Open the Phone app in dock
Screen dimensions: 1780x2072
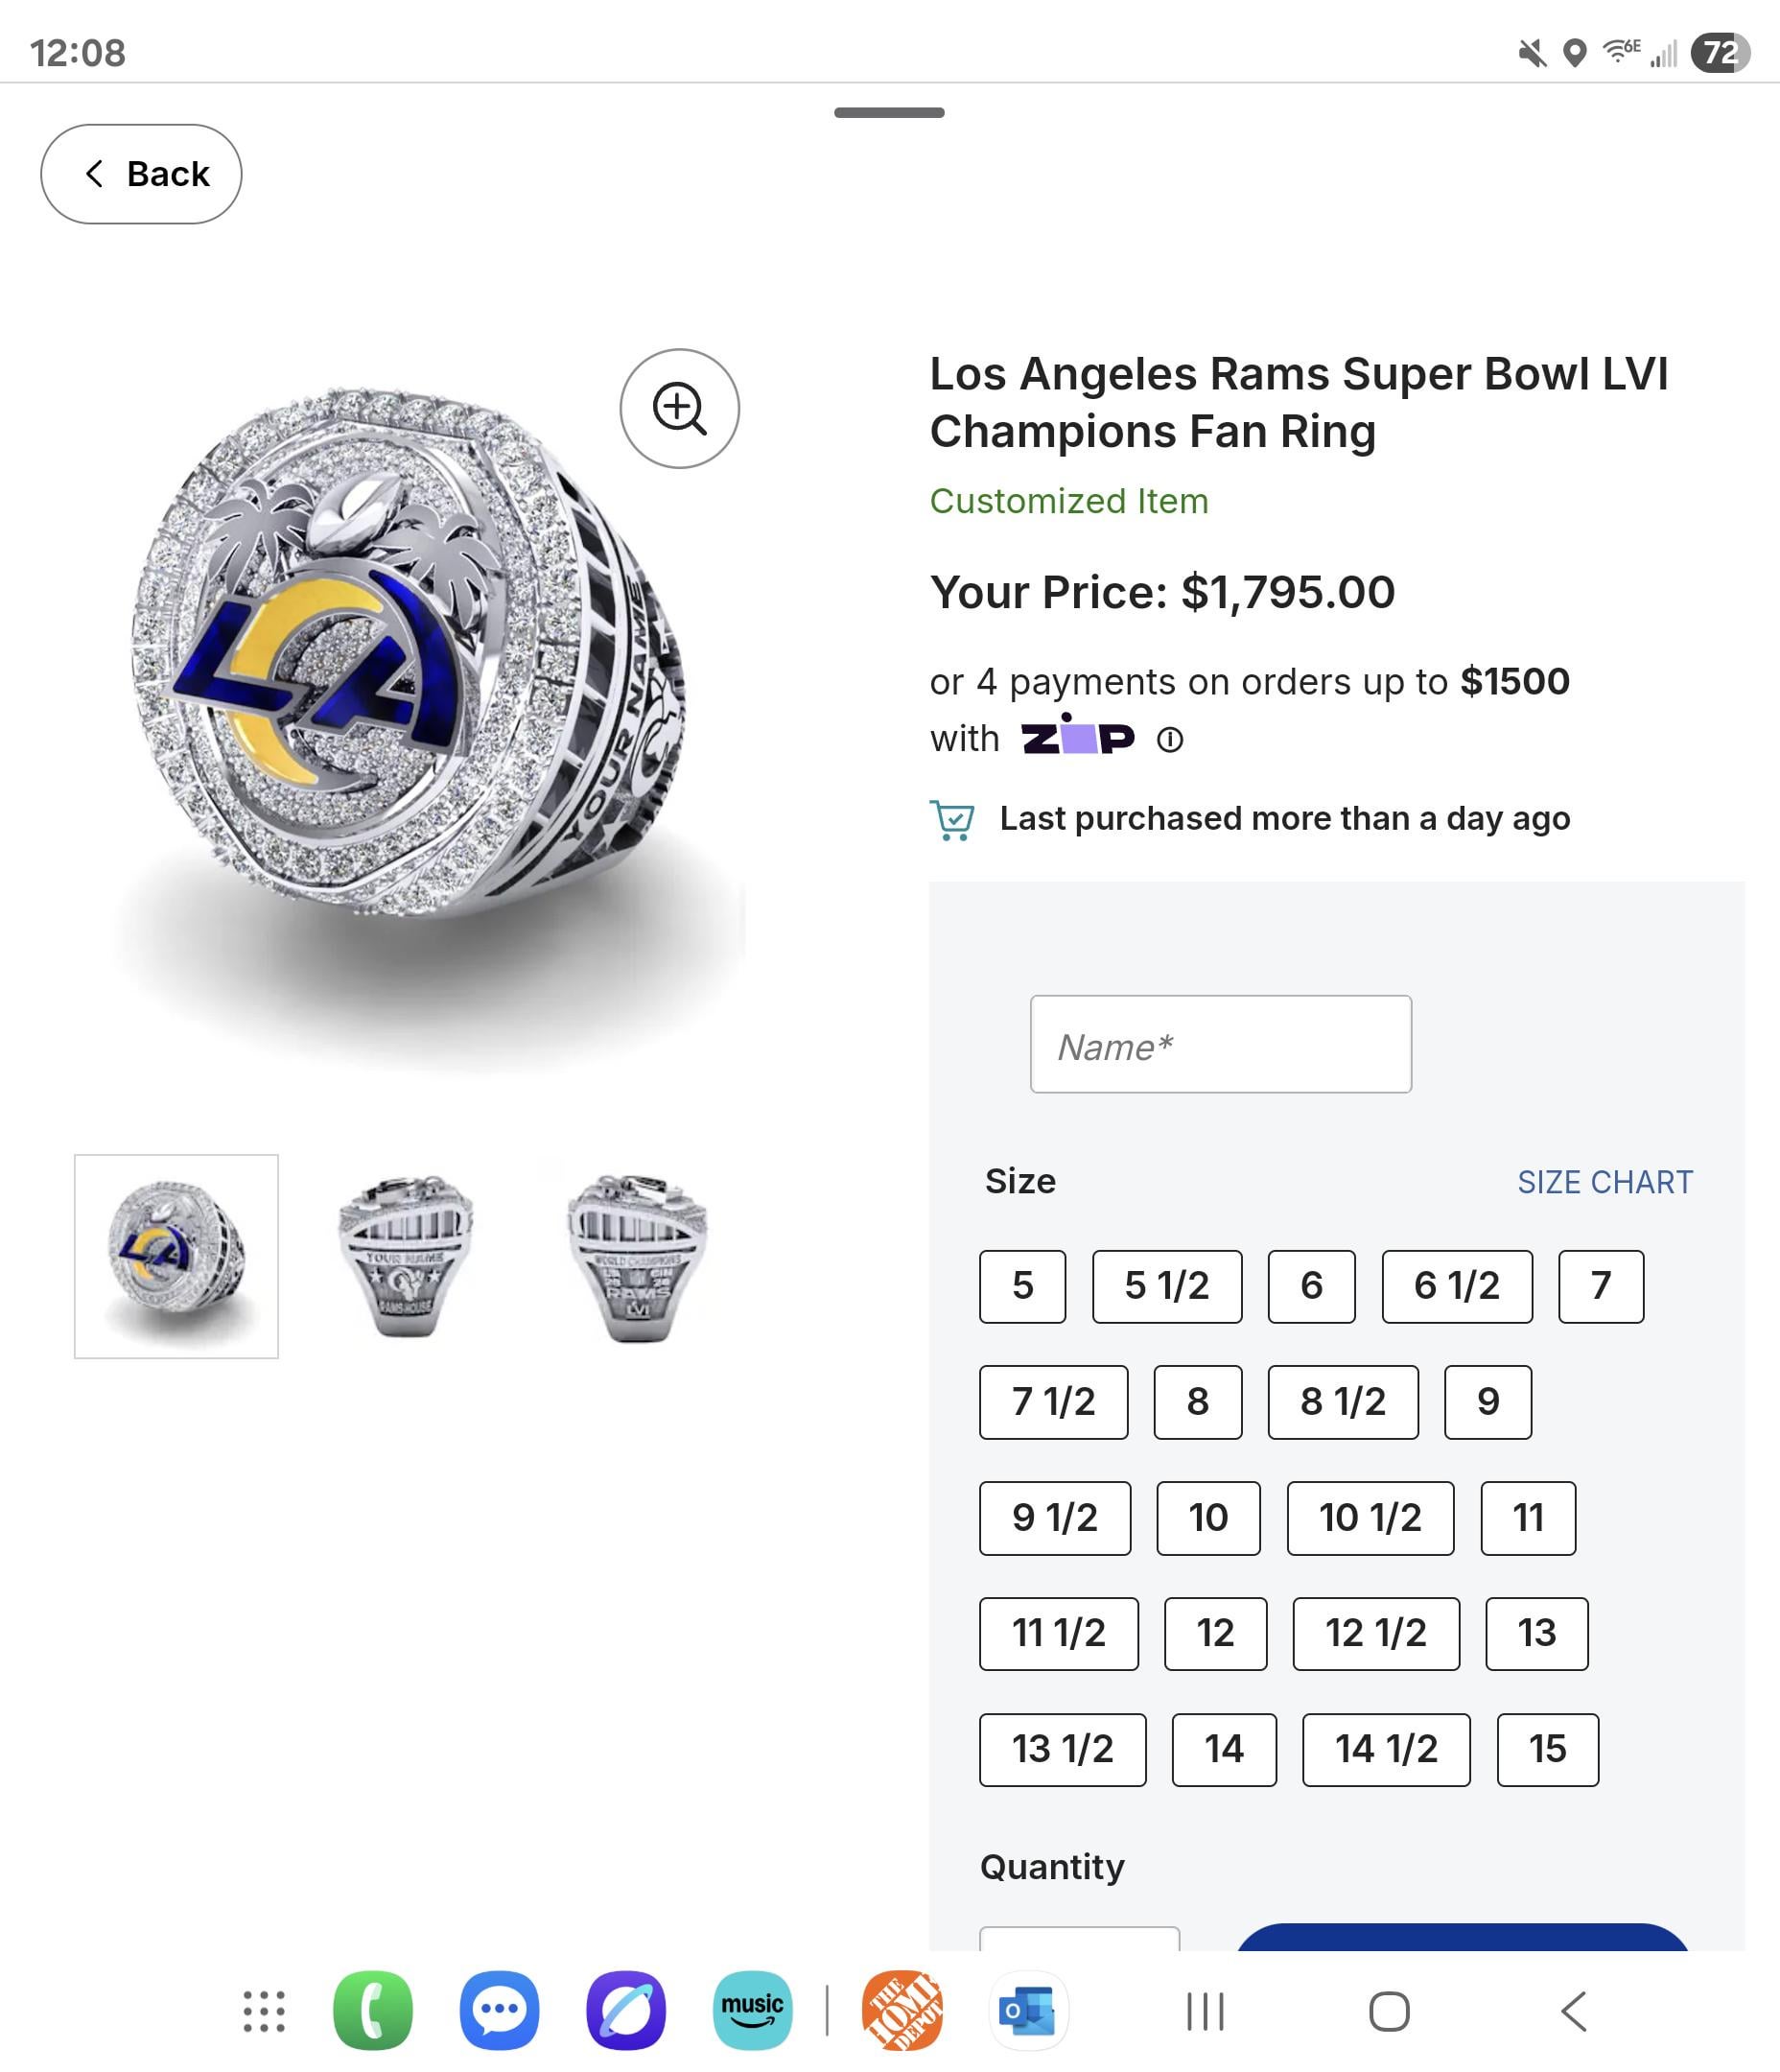click(372, 2010)
